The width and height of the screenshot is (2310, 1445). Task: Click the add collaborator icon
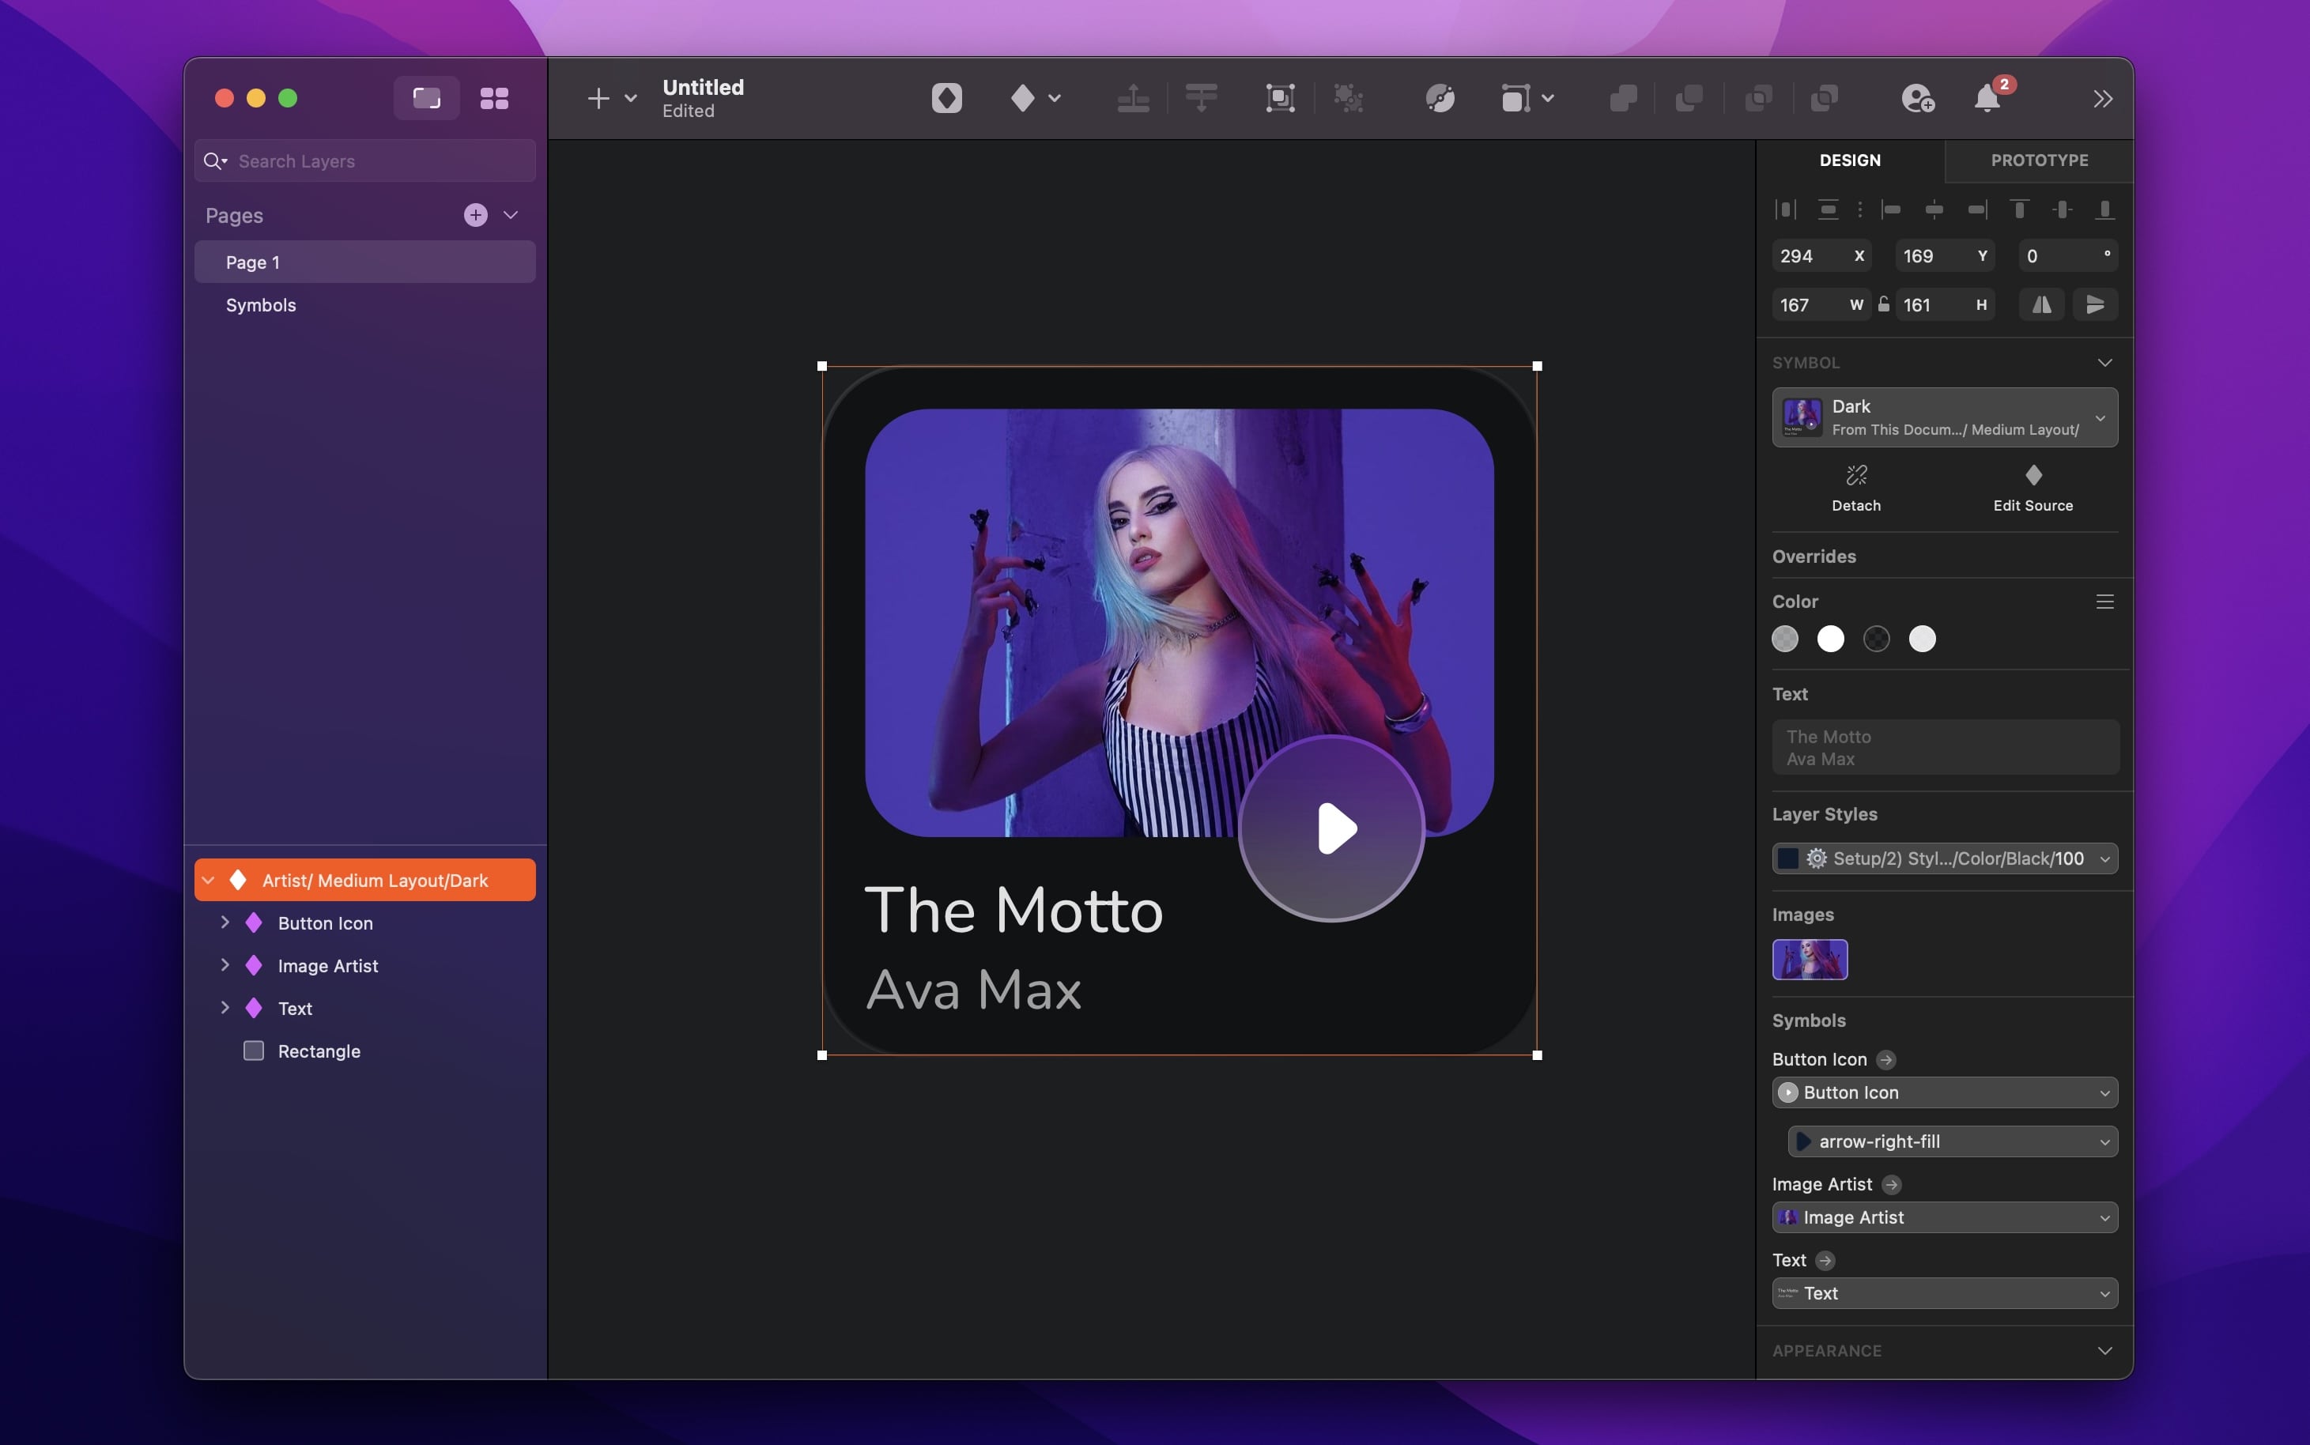pyautogui.click(x=1919, y=99)
